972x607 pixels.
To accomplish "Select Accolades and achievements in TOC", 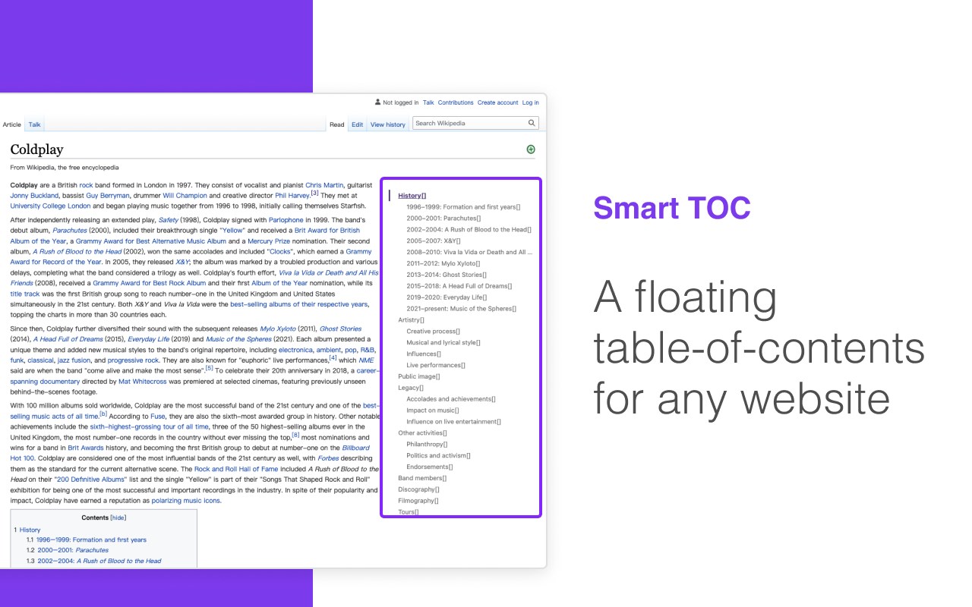I will (x=451, y=399).
